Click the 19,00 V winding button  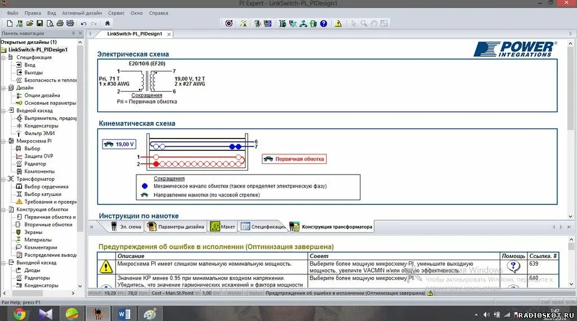coord(119,144)
